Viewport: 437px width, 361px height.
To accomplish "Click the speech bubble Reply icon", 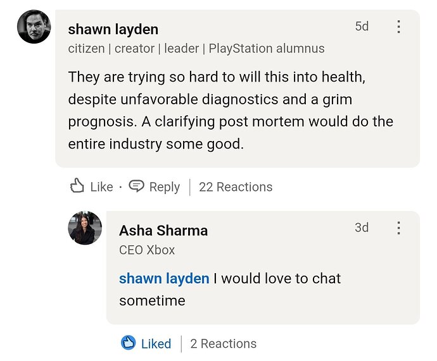I will 136,186.
